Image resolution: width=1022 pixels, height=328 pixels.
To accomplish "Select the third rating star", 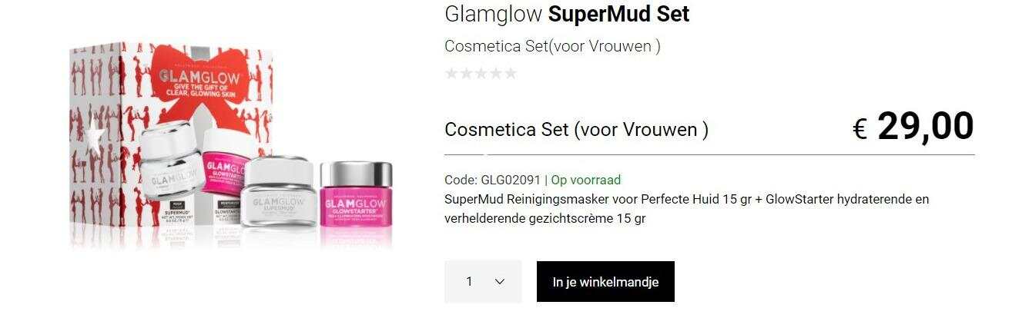I will point(481,74).
